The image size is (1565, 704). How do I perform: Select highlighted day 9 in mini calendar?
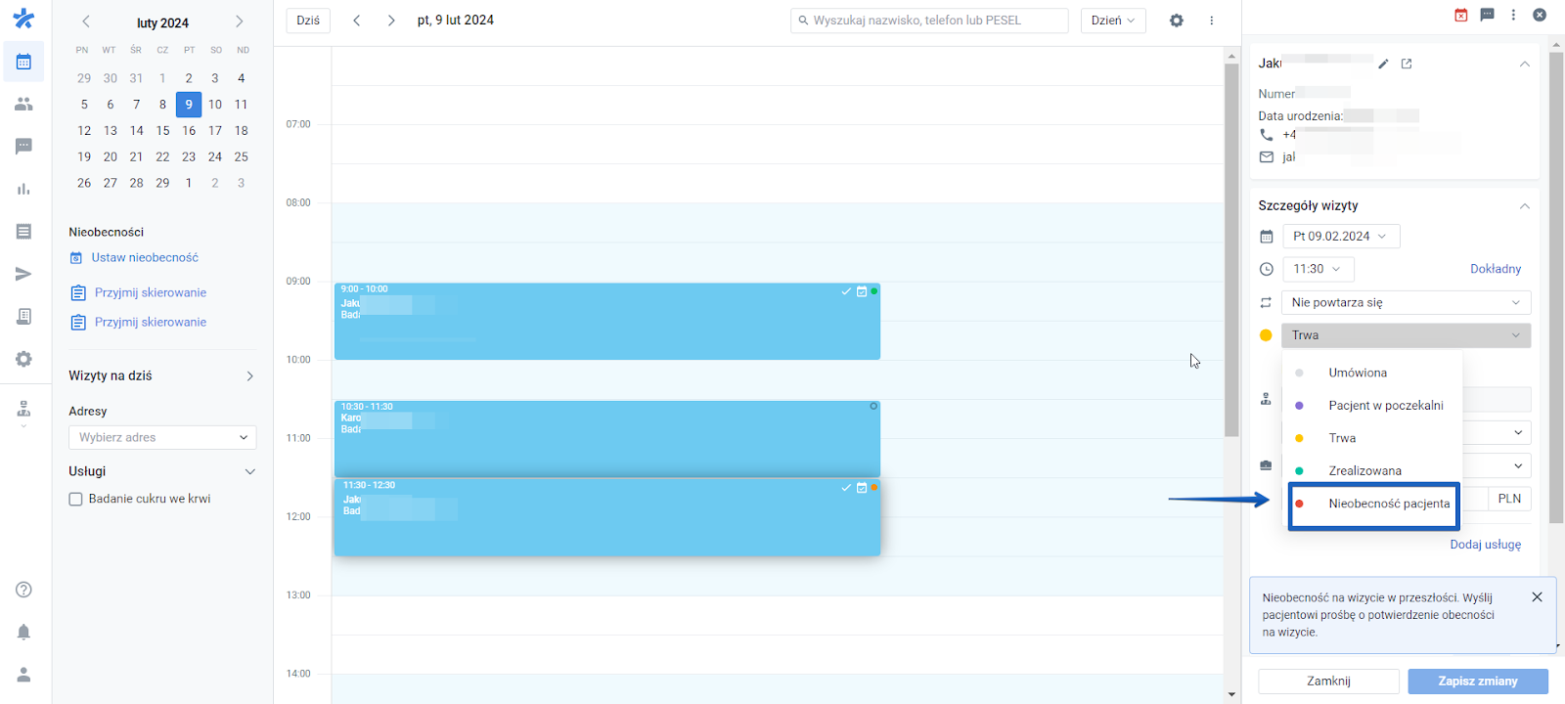click(189, 105)
